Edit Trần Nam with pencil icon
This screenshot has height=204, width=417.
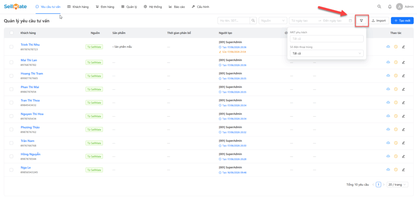(x=403, y=143)
